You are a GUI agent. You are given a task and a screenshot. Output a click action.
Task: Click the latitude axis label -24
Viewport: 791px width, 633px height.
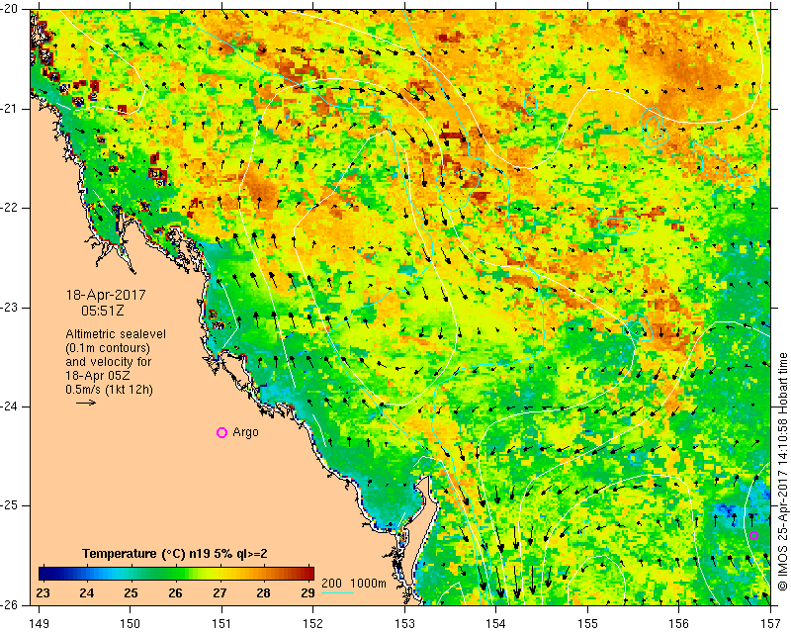[x=9, y=407]
